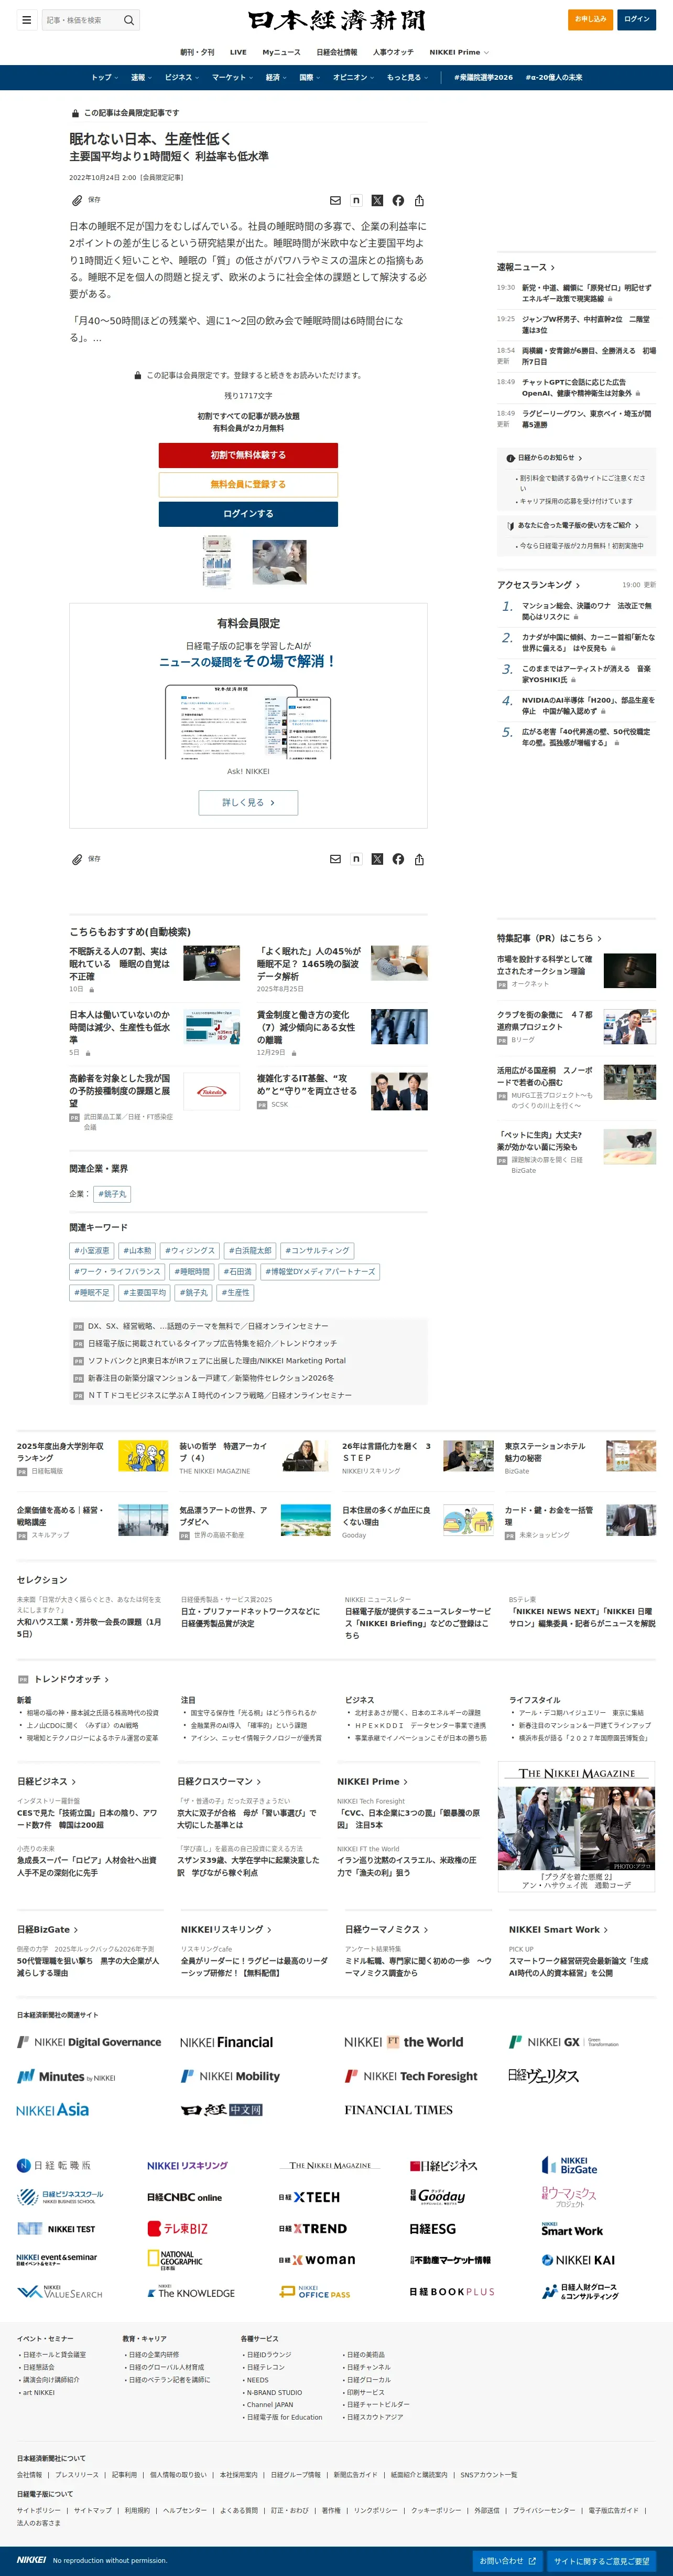Open the NIKKEI KAI logo link
Screen dimensions: 673x2576
(578, 2260)
